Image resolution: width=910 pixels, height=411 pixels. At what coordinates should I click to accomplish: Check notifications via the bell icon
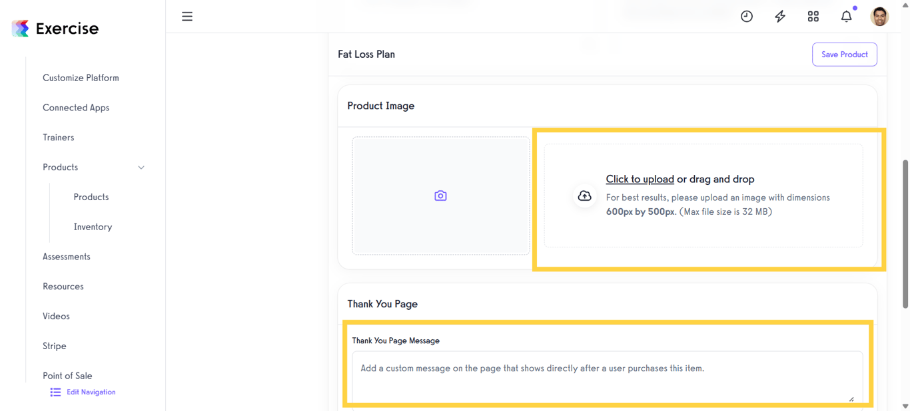[846, 16]
